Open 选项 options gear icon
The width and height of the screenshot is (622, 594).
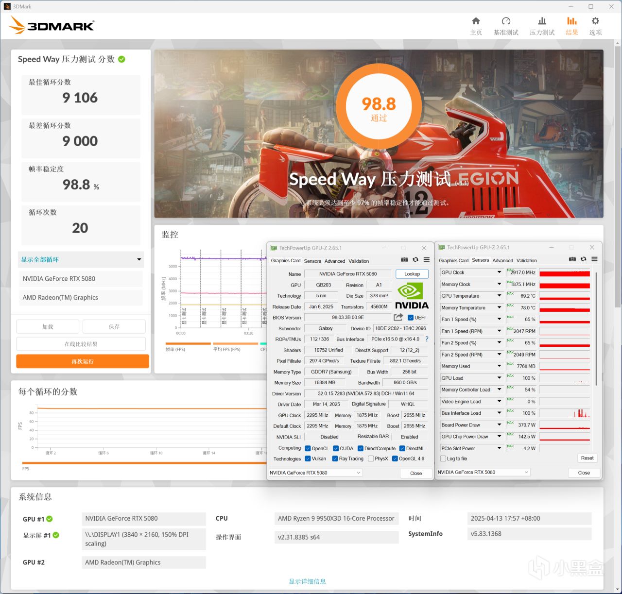595,21
